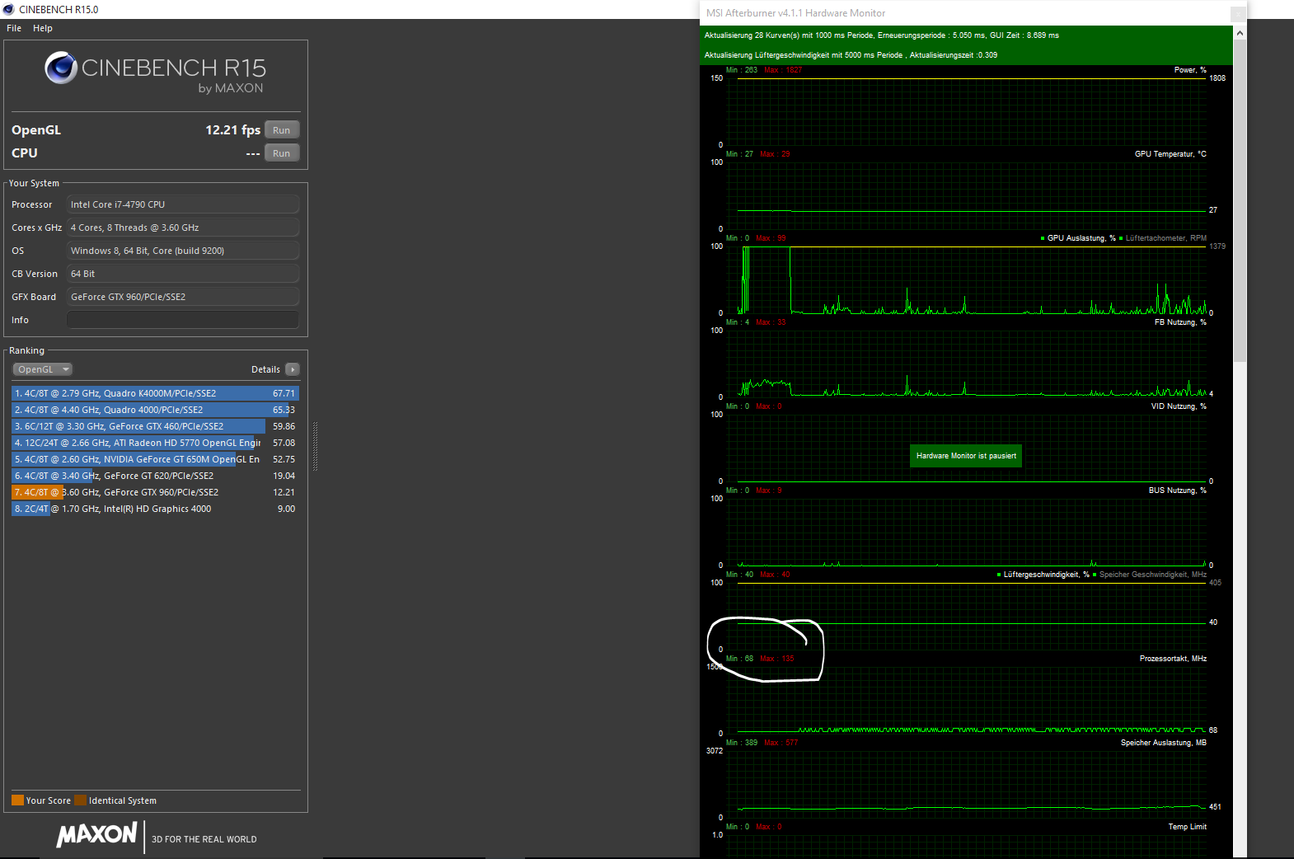Click the Afterburner monitor scrollbar thumb
The height and width of the screenshot is (859, 1294).
click(x=1240, y=201)
